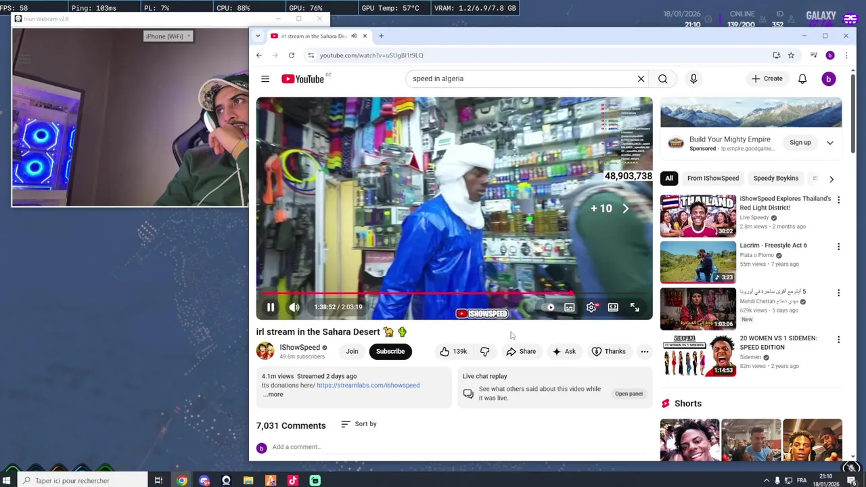Screen dimensions: 866x487
Task: Expand the sponsored ad options chevron
Action: click(x=830, y=143)
